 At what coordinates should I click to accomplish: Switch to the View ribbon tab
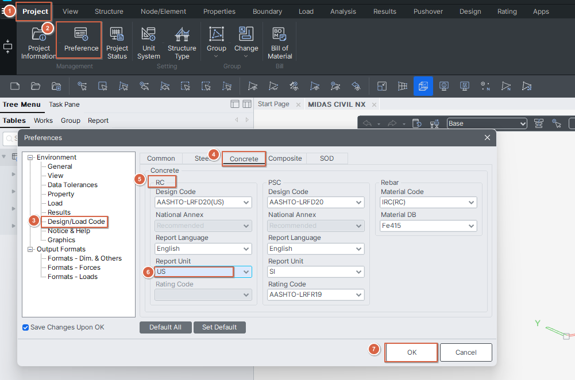[70, 11]
